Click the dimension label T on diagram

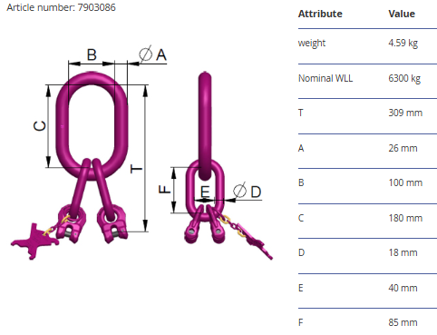136,169
